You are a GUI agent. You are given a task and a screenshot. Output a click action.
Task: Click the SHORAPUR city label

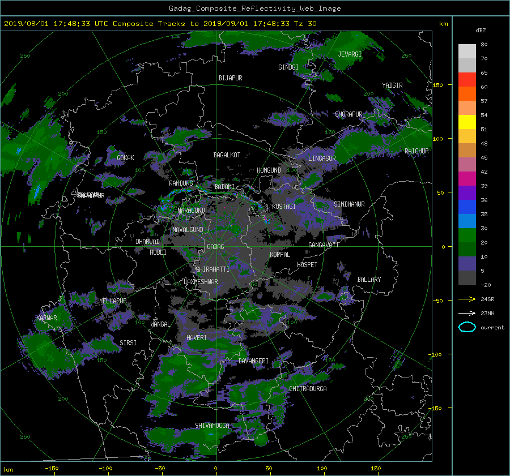pyautogui.click(x=348, y=114)
